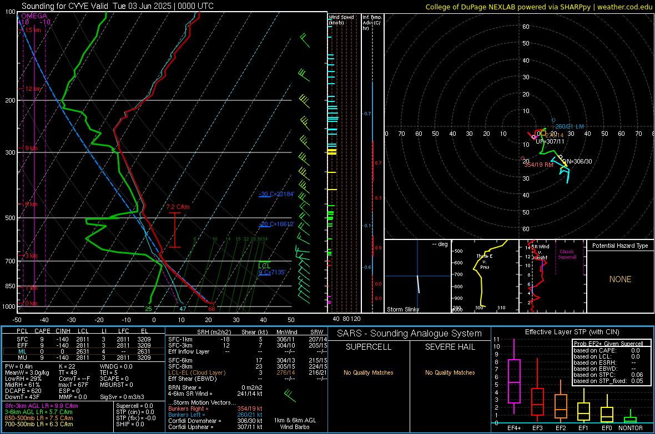Click the 'UP=307/11' hodograph label

pyautogui.click(x=550, y=141)
